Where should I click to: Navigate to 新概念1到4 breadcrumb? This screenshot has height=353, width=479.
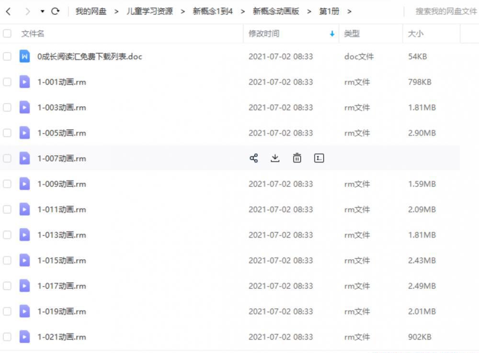pos(213,11)
